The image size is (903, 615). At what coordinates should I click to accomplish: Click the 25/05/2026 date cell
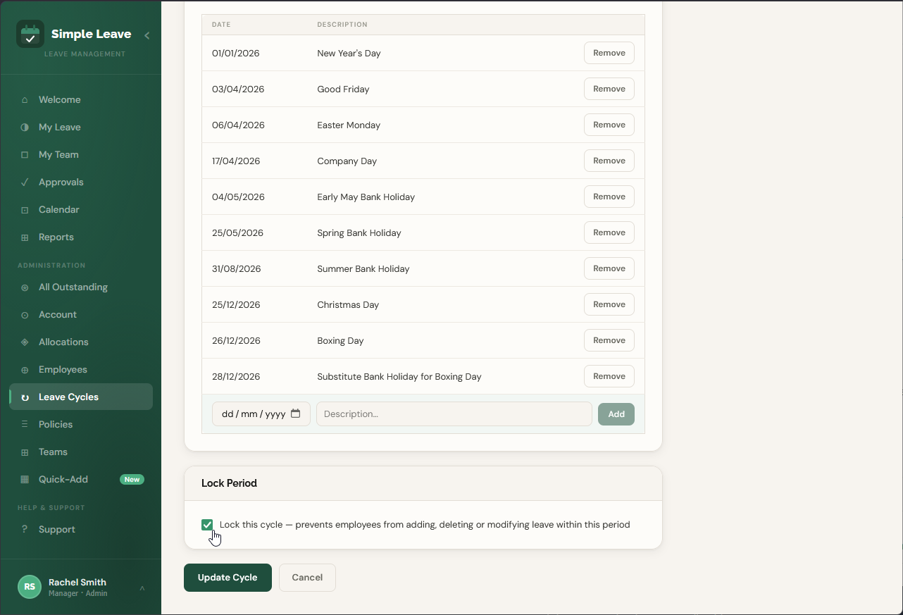pyautogui.click(x=237, y=233)
